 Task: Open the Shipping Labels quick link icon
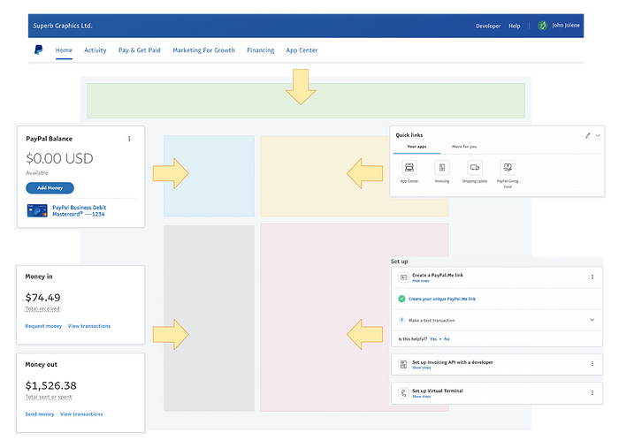pyautogui.click(x=475, y=168)
